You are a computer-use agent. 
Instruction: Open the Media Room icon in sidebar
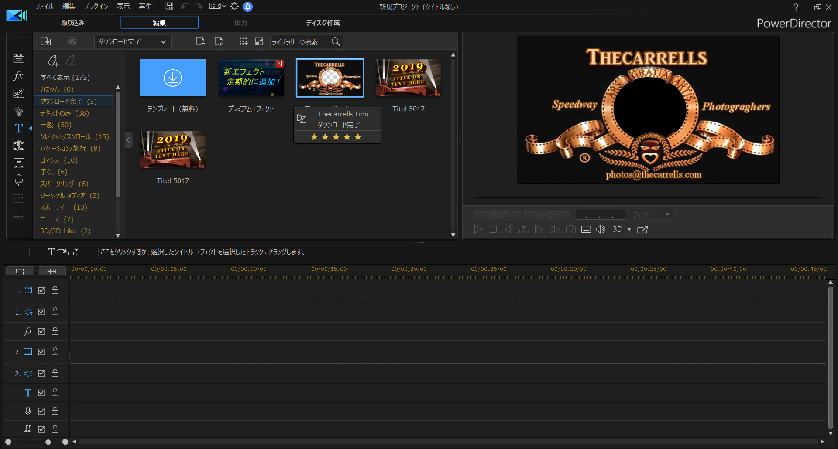(19, 58)
